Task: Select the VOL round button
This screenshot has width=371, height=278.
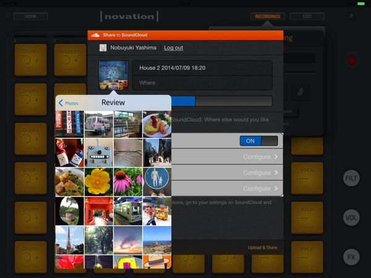Action: tap(351, 217)
